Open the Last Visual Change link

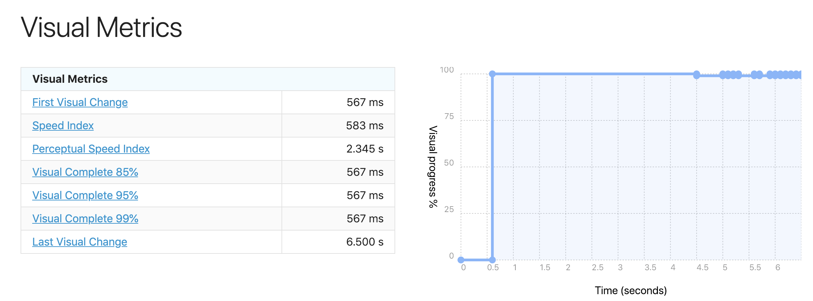pyautogui.click(x=79, y=242)
